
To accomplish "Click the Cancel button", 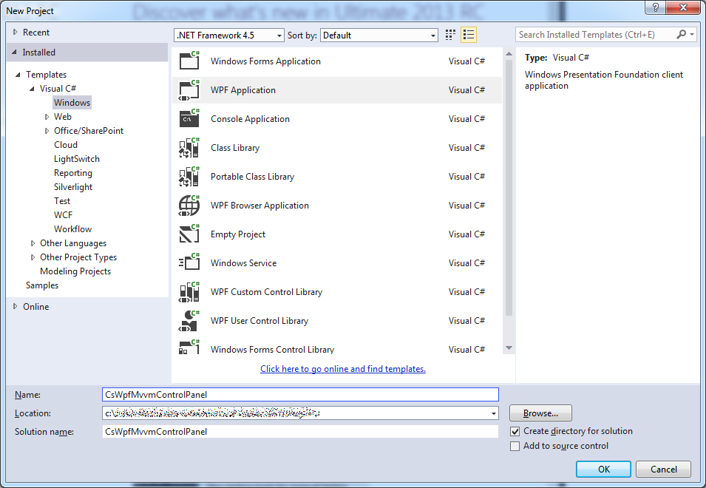I will coord(663,469).
